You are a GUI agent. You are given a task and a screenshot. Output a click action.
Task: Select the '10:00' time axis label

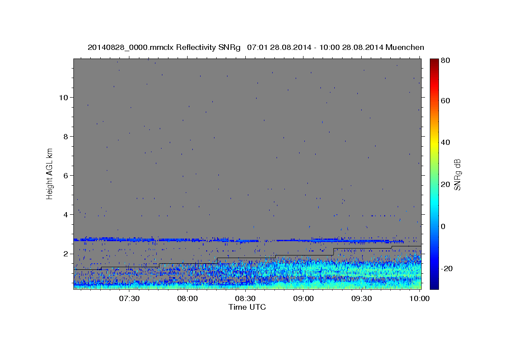click(419, 298)
